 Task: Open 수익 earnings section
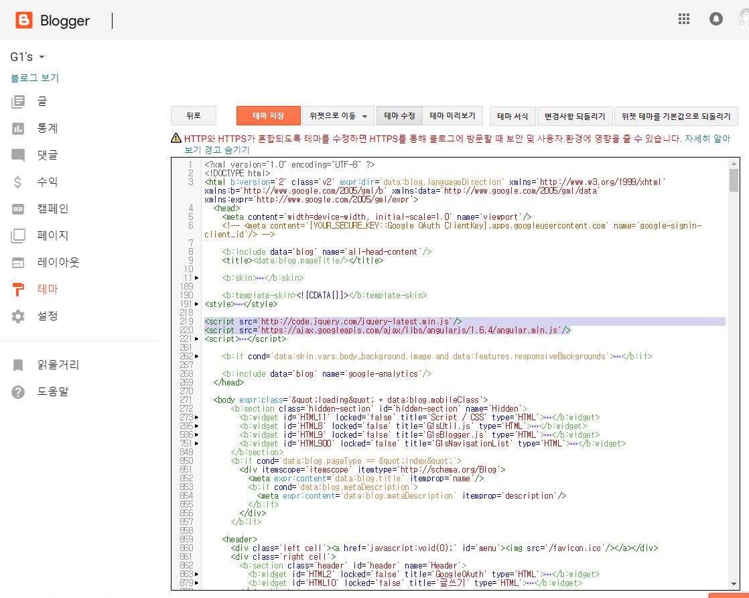click(x=48, y=182)
